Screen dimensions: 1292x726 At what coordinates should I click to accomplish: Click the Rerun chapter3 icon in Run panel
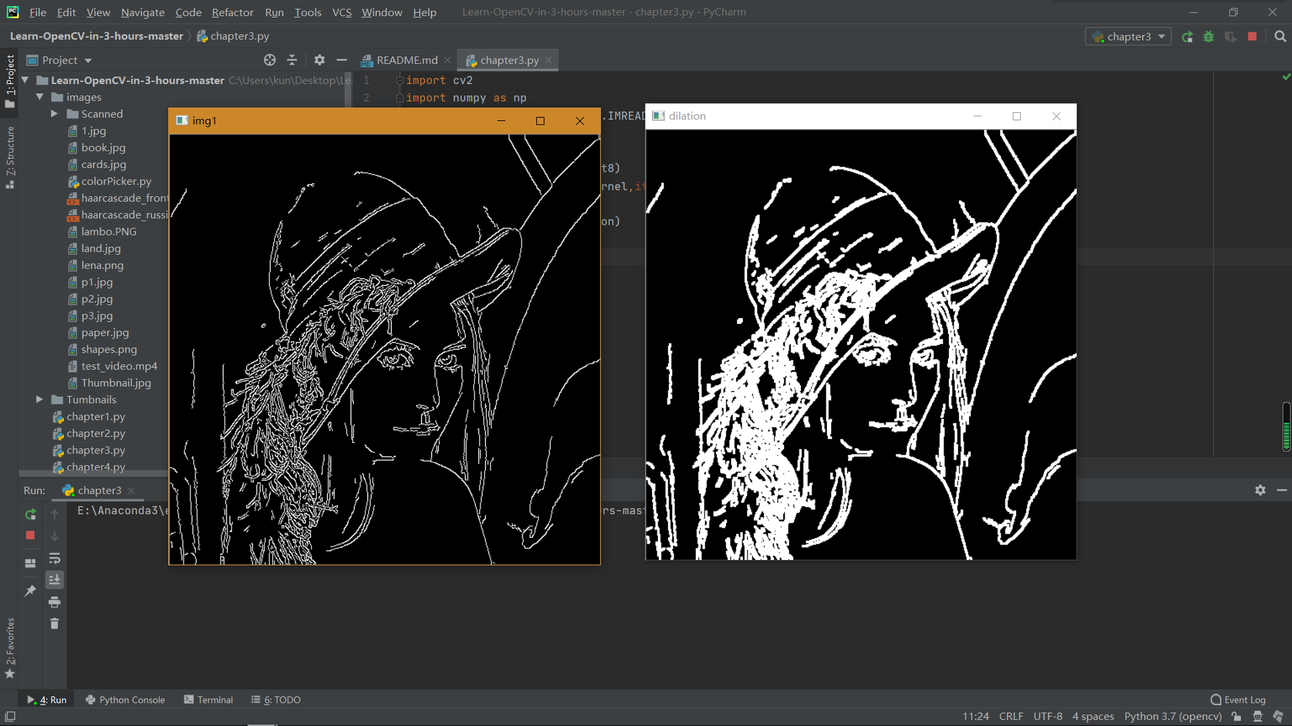click(x=30, y=514)
